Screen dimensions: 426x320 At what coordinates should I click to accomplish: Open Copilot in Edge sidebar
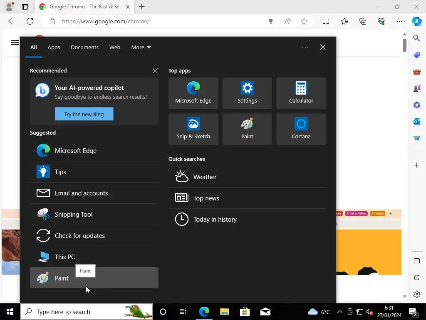tap(416, 21)
